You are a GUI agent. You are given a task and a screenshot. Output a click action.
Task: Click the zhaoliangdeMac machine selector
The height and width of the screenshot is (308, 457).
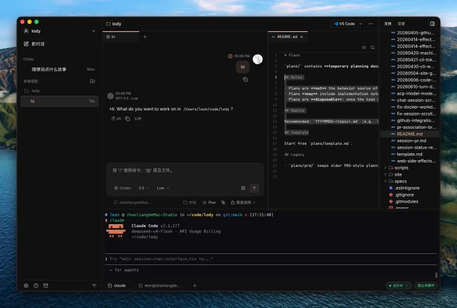coord(132,203)
